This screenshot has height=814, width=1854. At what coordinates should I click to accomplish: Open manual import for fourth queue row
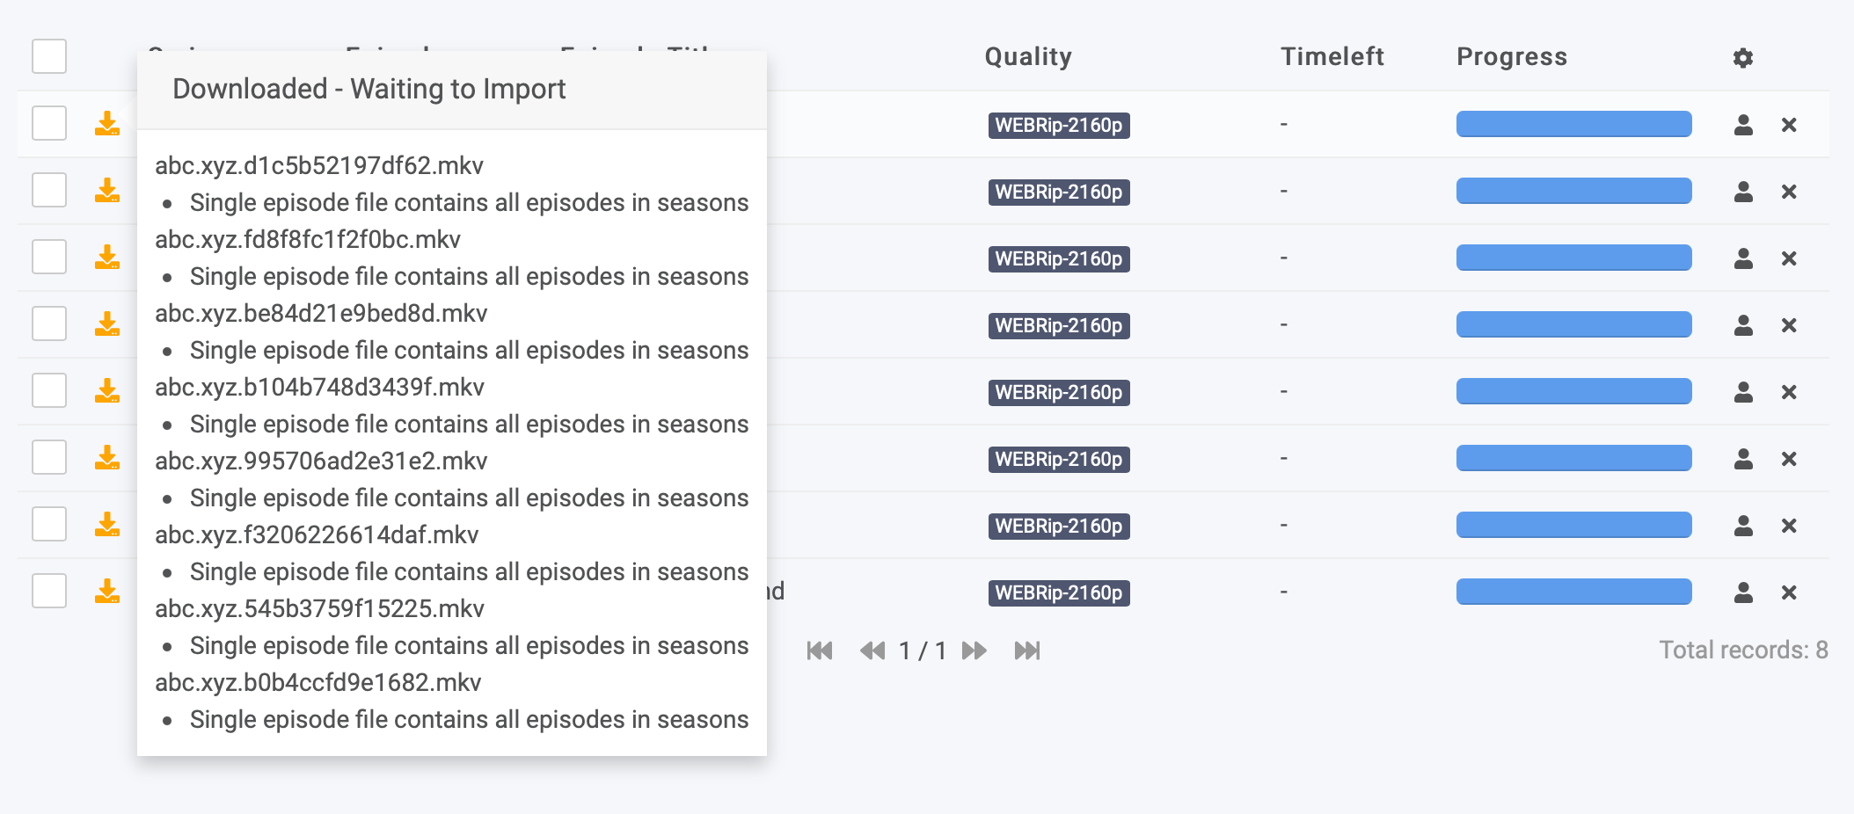coord(1743,325)
